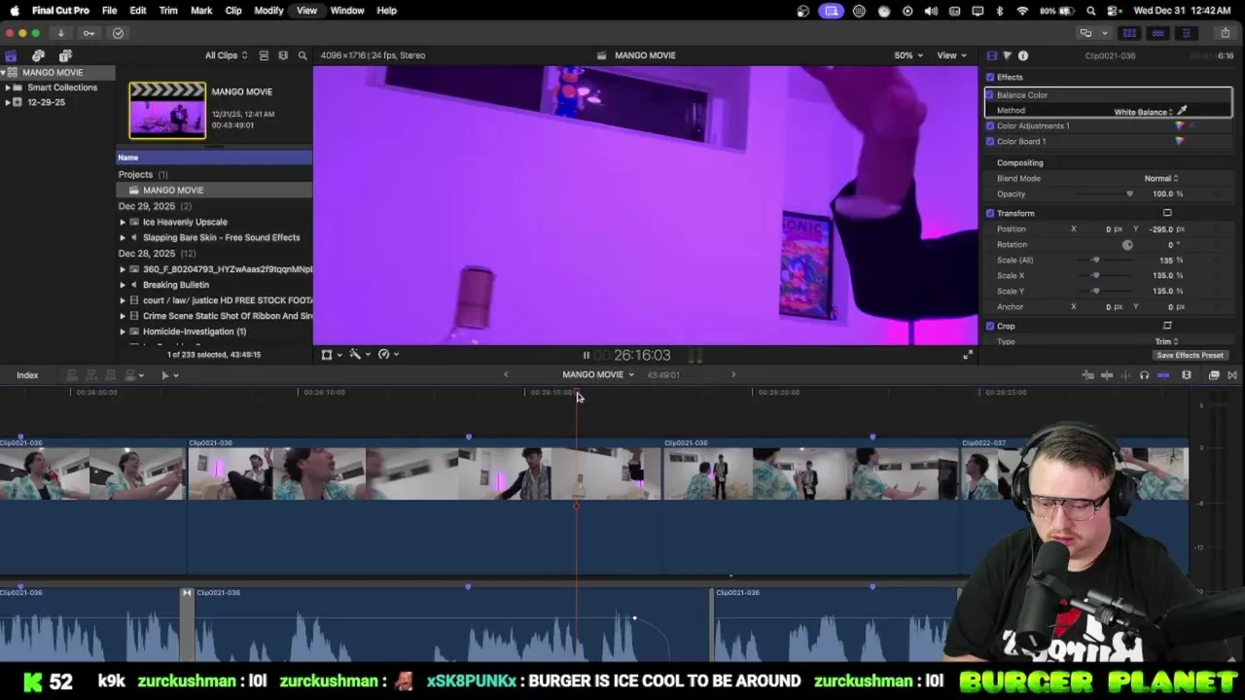The width and height of the screenshot is (1245, 700).
Task: Open the All Clips filter dropdown
Action: coord(226,55)
